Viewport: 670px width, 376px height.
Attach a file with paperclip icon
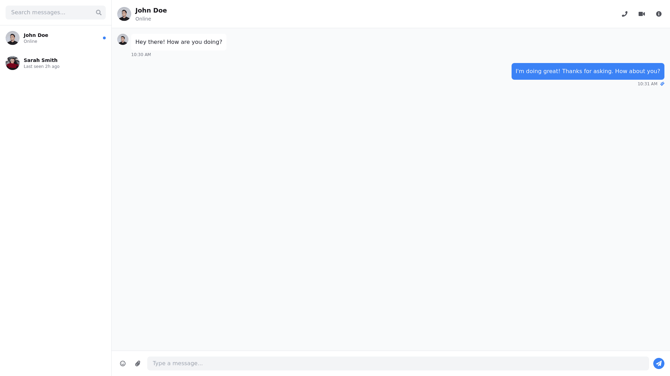[x=138, y=363]
